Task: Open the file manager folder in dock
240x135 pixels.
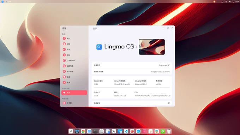Action: (89, 131)
